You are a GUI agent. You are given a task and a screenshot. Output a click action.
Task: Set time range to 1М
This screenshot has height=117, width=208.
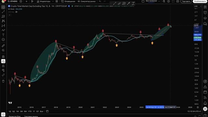17,111
